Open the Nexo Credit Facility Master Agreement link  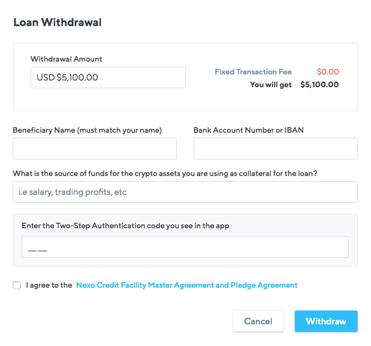coord(187,285)
